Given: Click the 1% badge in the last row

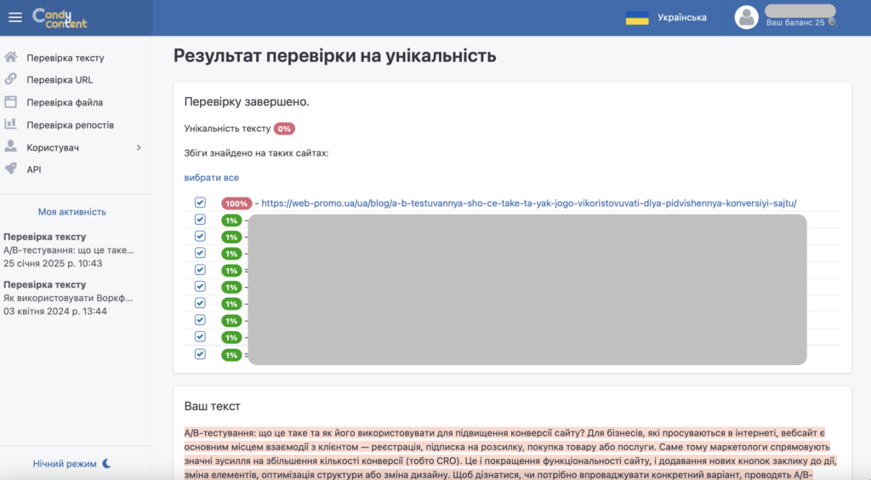Looking at the screenshot, I should pyautogui.click(x=231, y=354).
